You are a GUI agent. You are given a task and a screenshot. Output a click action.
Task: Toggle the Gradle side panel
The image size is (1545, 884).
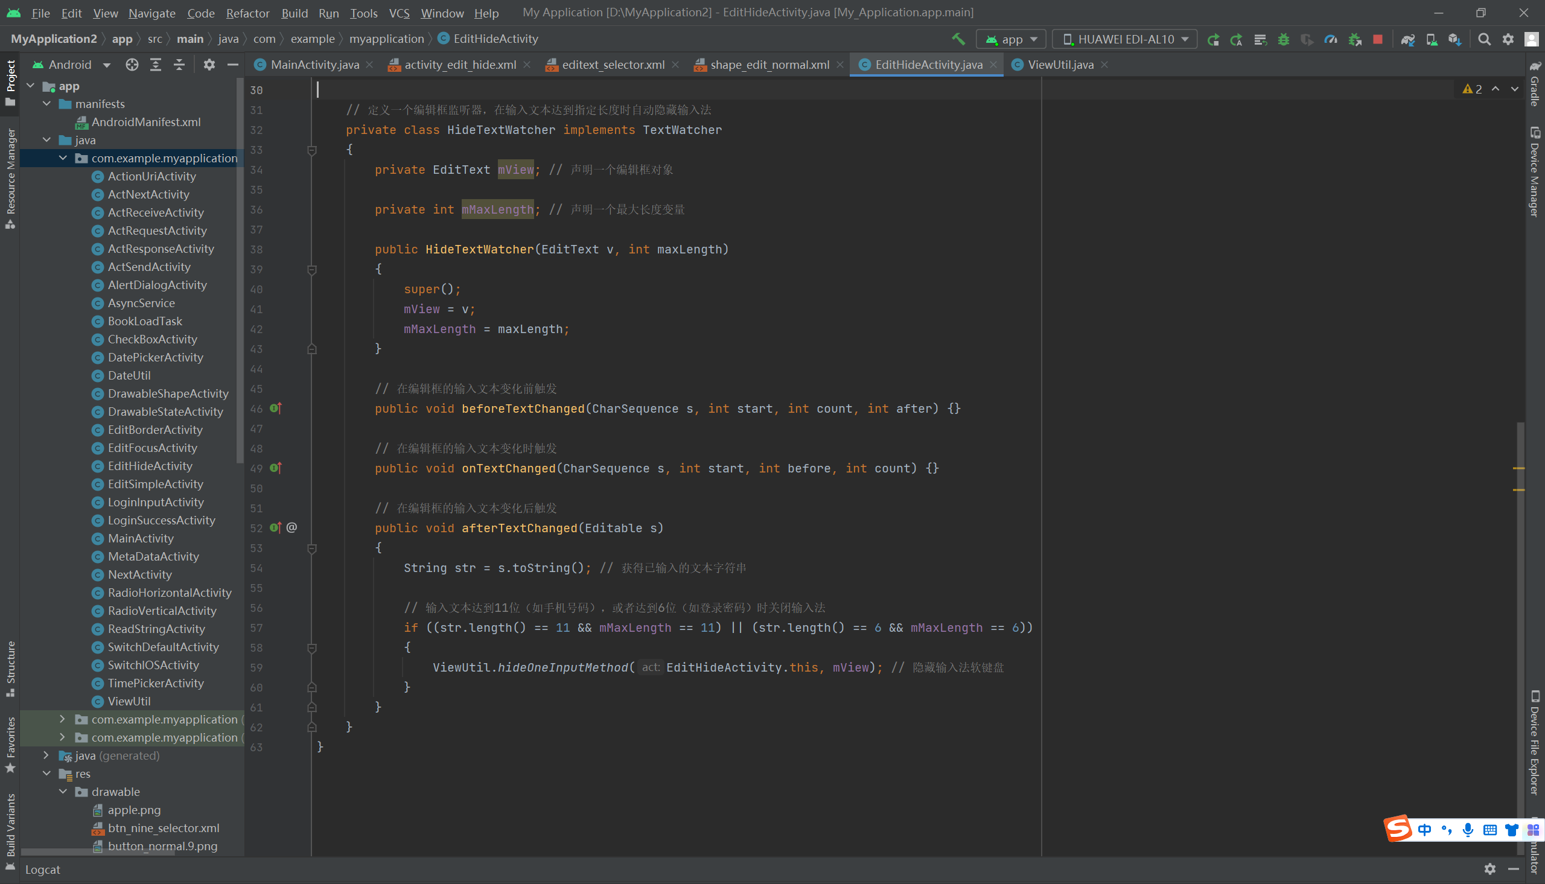click(x=1534, y=84)
